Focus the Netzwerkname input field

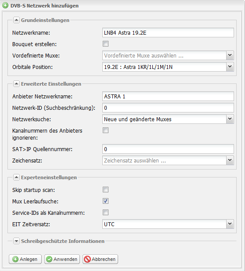(x=168, y=33)
